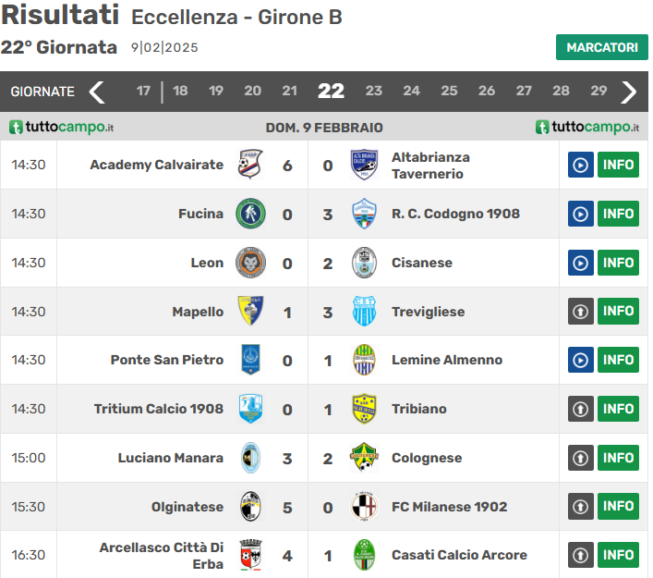
Task: Open Lemine Almenno team page
Action: (447, 361)
